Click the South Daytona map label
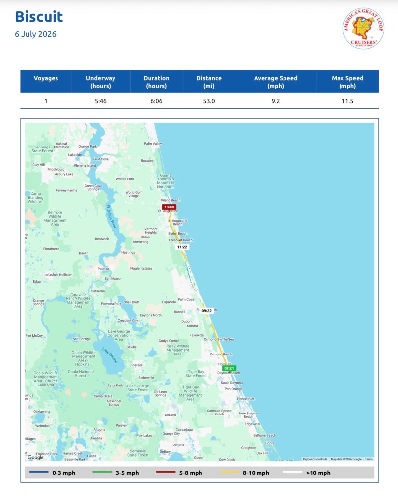Viewport: 398px width, 503px height. pyautogui.click(x=231, y=383)
